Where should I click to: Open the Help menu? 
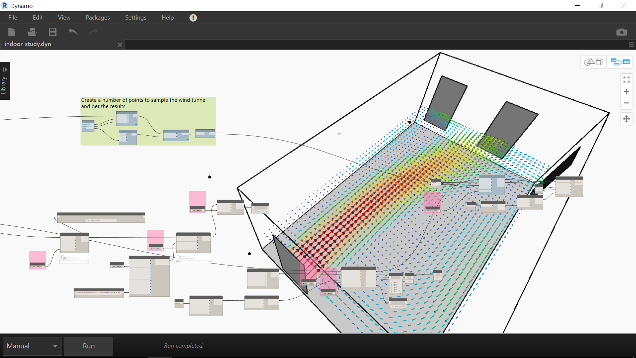point(168,18)
